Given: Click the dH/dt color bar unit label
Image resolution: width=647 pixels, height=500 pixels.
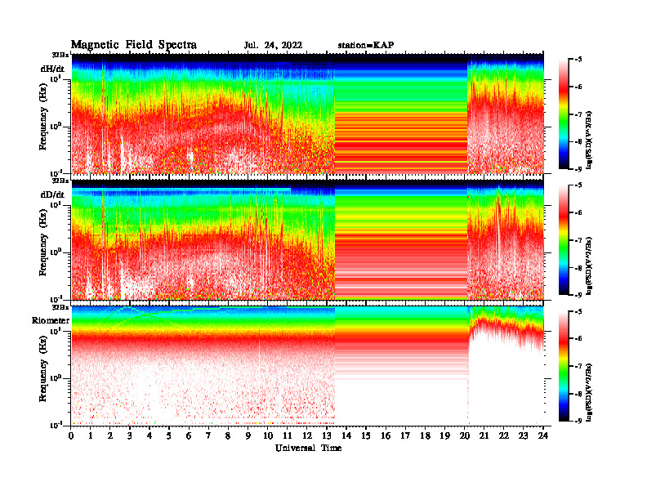Looking at the screenshot, I should [589, 141].
